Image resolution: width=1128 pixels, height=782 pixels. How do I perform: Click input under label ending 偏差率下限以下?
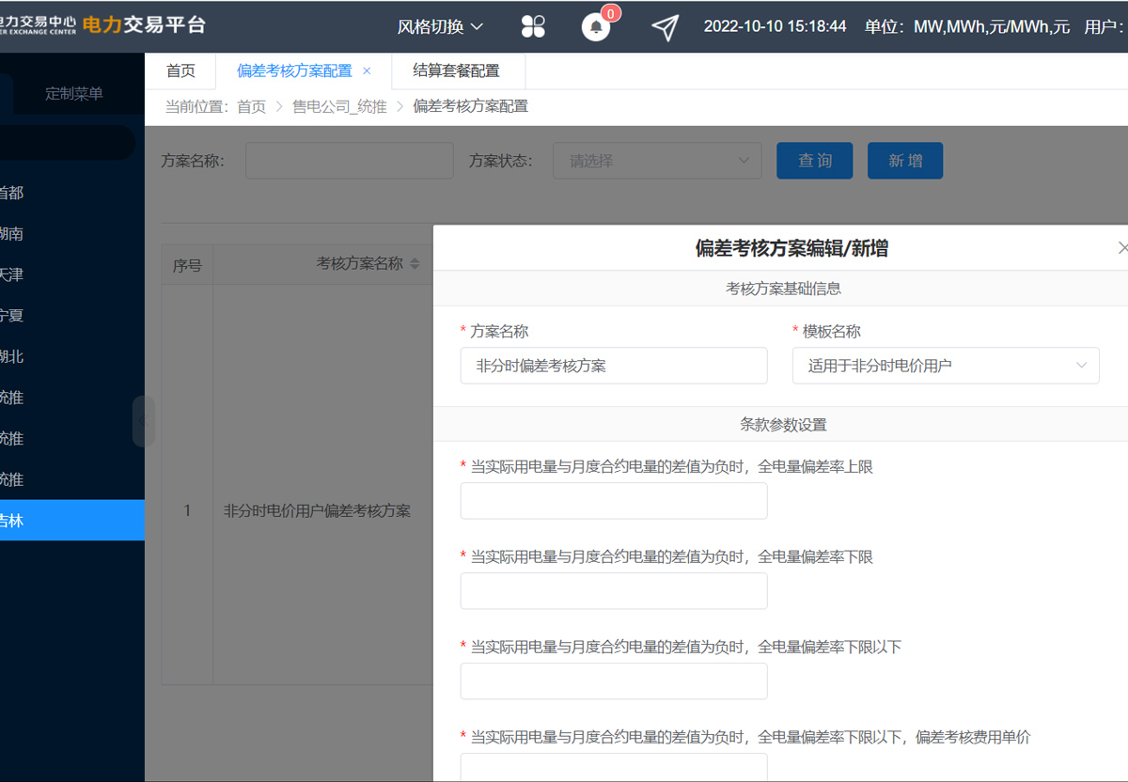click(614, 681)
